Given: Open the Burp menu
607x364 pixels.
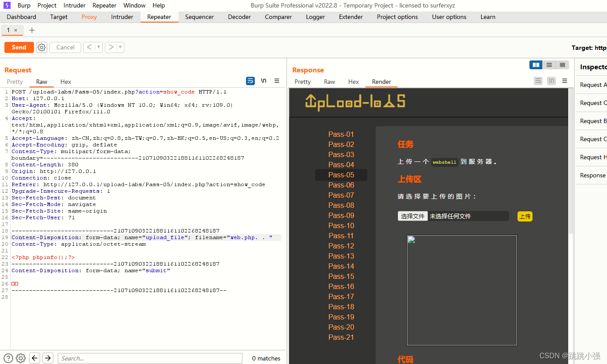Looking at the screenshot, I should point(24,5).
